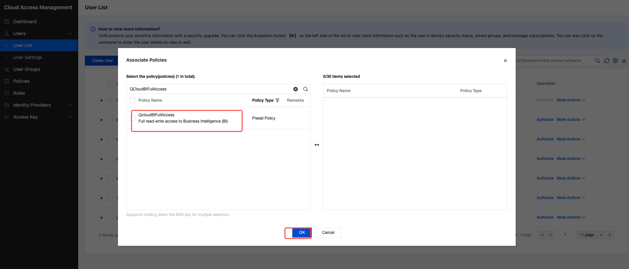Expand the seventh user row with its triangle
The height and width of the screenshot is (269, 629).
click(x=102, y=217)
